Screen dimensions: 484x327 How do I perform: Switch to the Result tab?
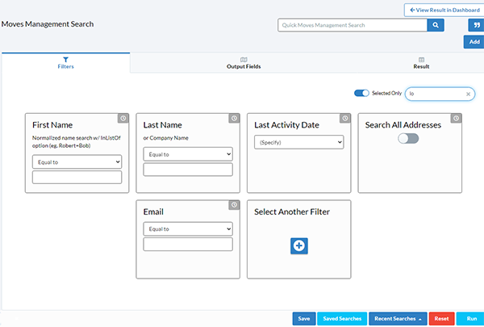tap(421, 63)
